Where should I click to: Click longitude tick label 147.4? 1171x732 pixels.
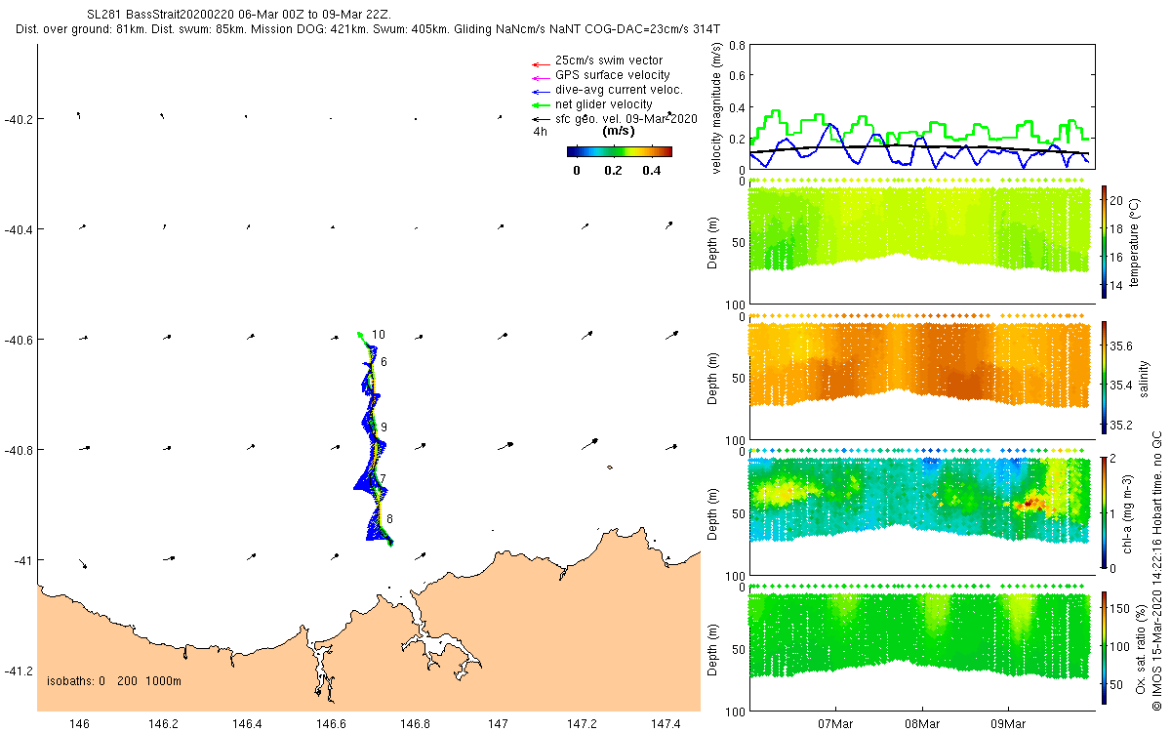click(x=666, y=724)
